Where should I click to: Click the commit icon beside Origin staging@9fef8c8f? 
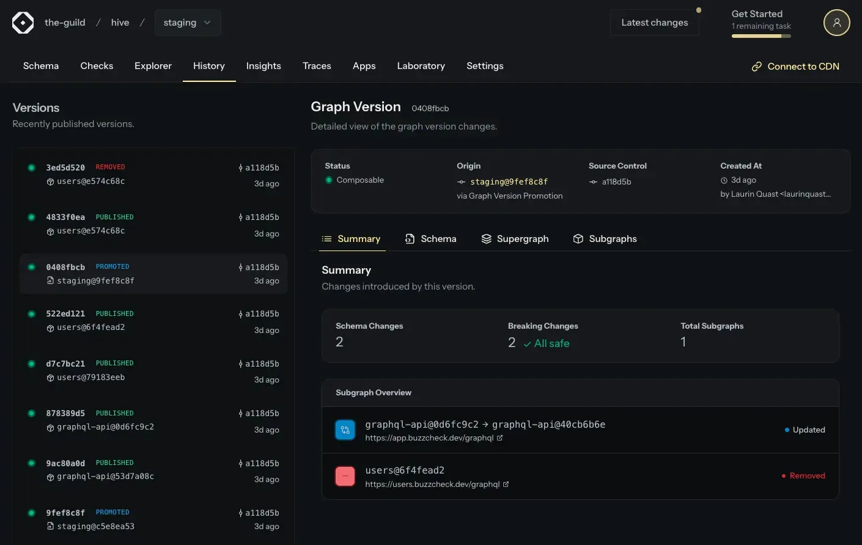(x=462, y=182)
